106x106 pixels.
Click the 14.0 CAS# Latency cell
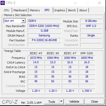click(36, 62)
